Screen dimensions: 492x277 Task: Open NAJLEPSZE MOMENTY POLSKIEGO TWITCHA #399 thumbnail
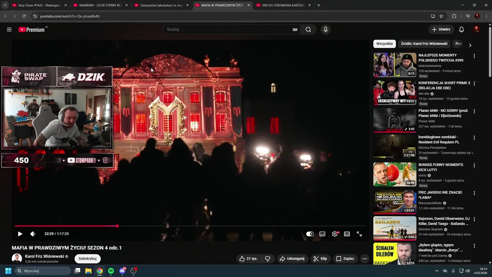coord(395,65)
